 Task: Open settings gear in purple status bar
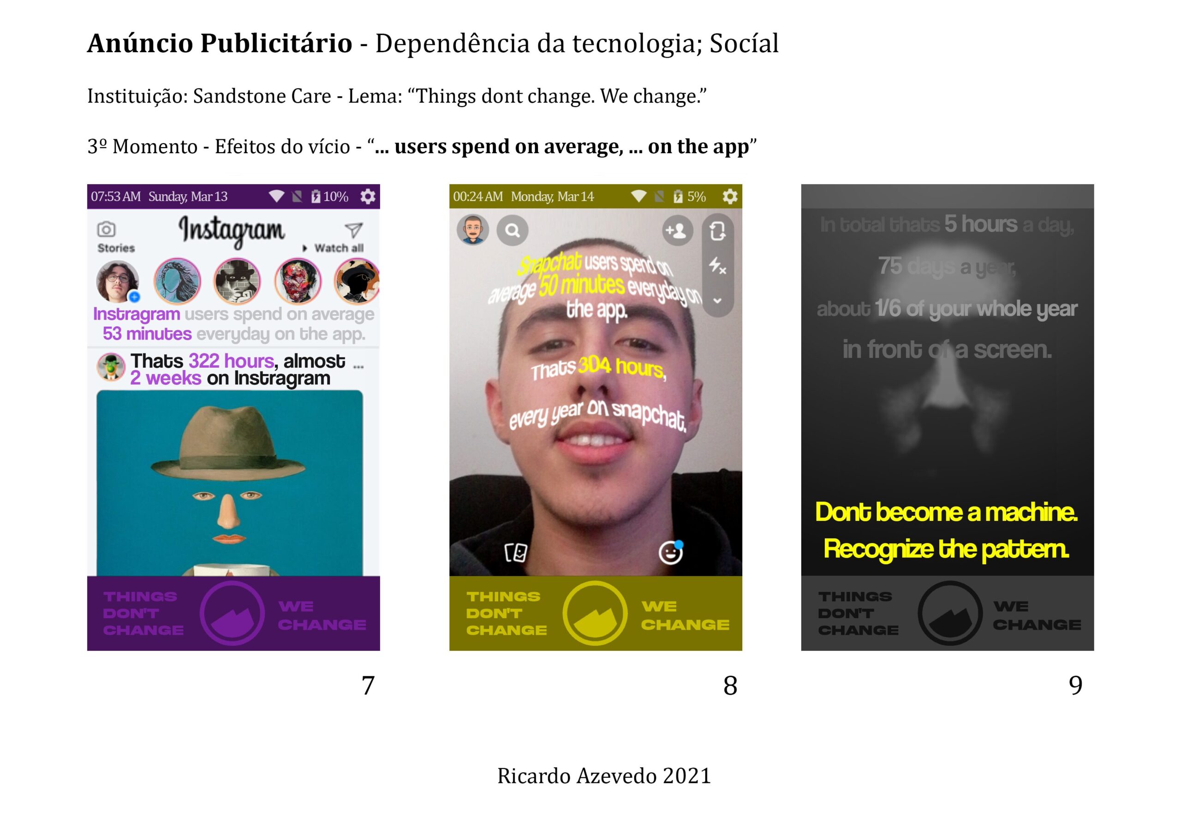point(367,197)
